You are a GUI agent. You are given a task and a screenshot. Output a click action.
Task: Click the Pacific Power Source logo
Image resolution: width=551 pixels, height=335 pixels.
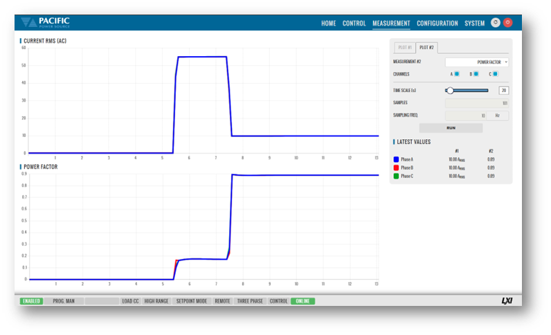(45, 23)
